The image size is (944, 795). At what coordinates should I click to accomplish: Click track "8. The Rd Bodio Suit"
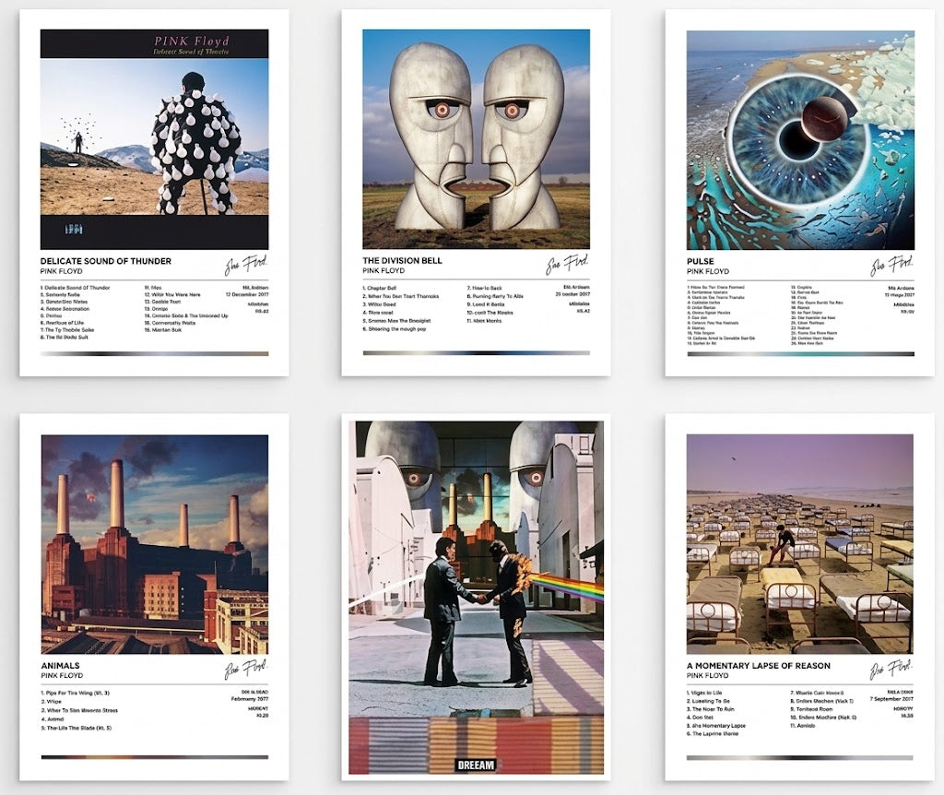(x=64, y=338)
